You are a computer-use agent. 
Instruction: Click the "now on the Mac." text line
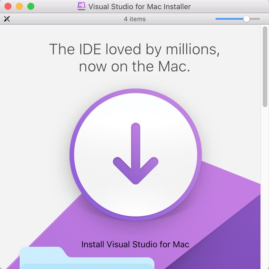[x=134, y=66]
